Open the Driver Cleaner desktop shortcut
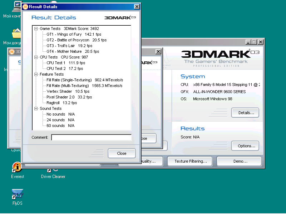 click(53, 176)
